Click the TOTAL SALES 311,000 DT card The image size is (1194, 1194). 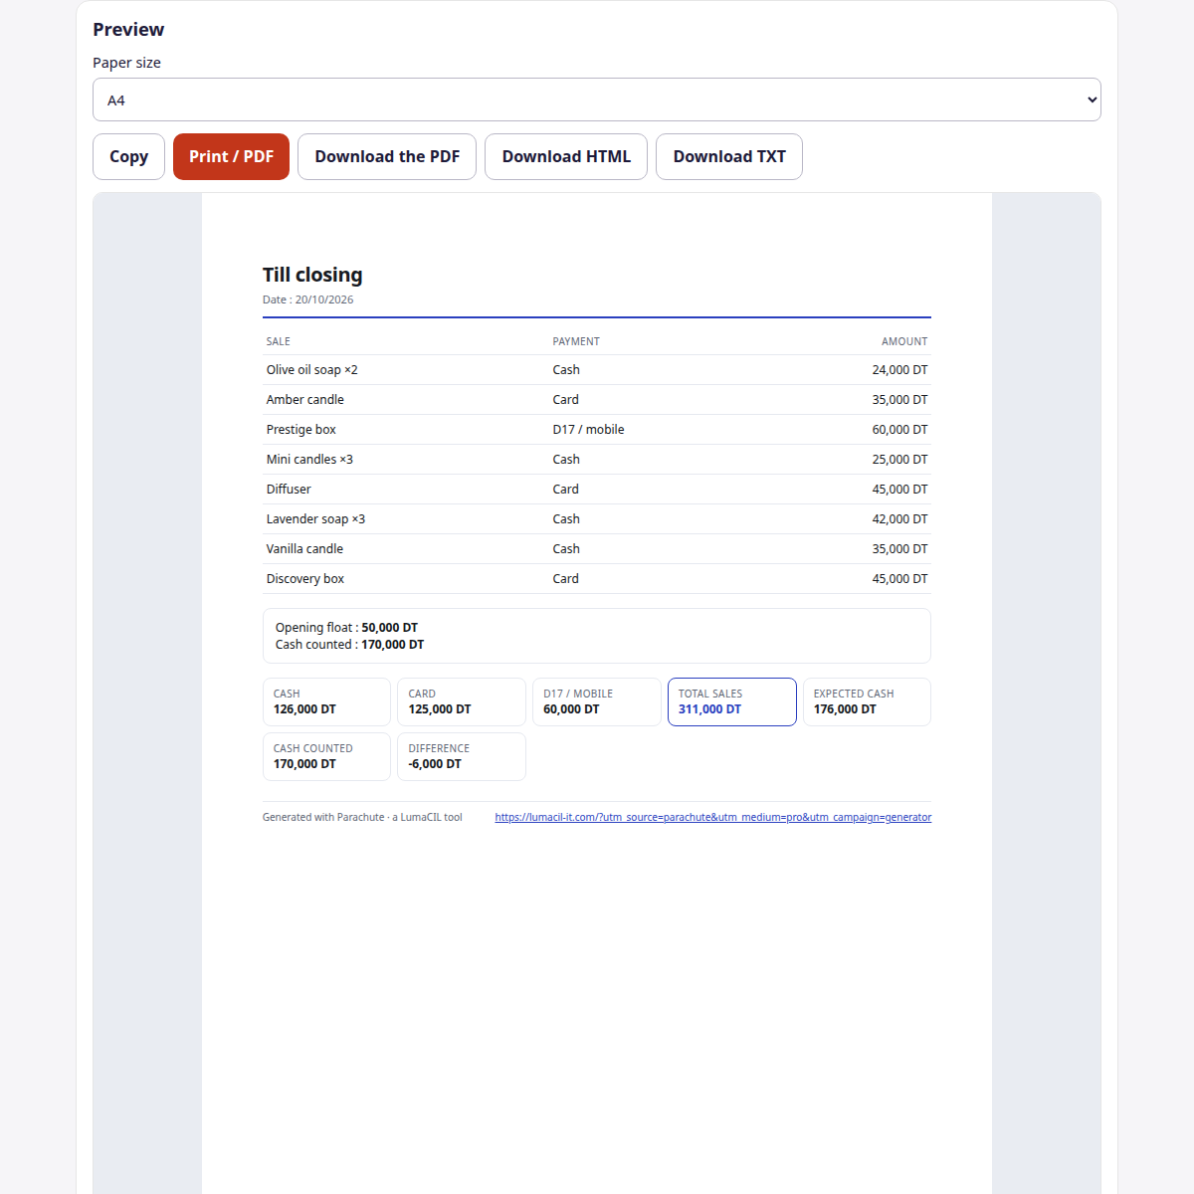[x=732, y=702]
